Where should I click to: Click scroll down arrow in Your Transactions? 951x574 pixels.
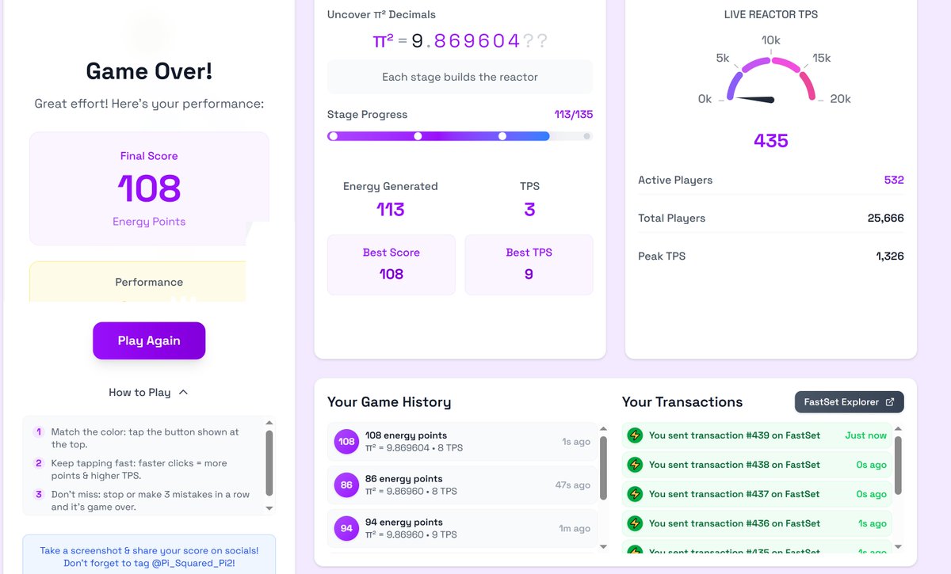pyautogui.click(x=898, y=546)
